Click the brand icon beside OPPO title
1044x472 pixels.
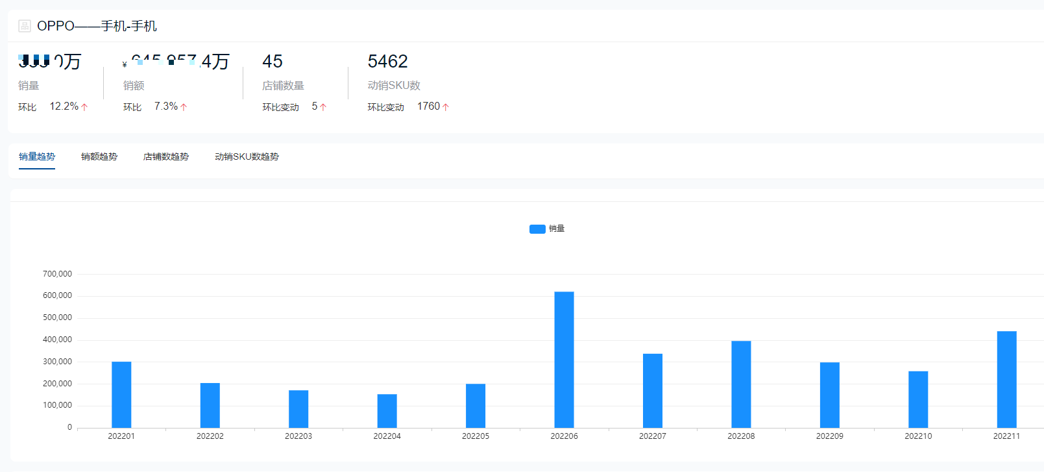coord(25,26)
